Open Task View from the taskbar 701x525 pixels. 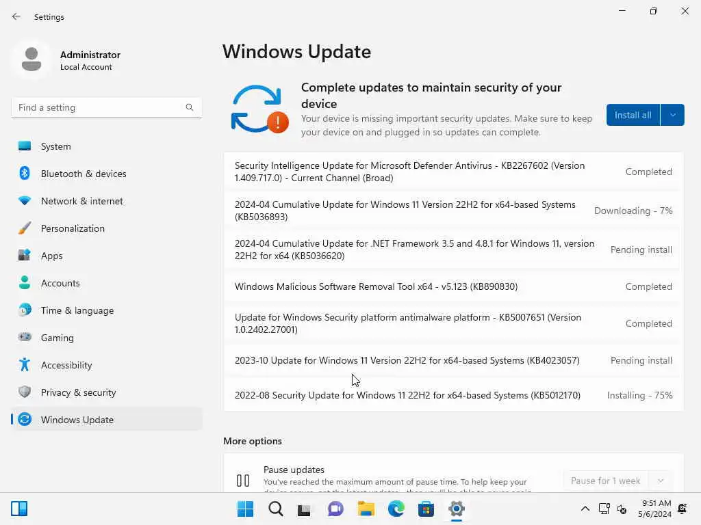click(x=305, y=509)
